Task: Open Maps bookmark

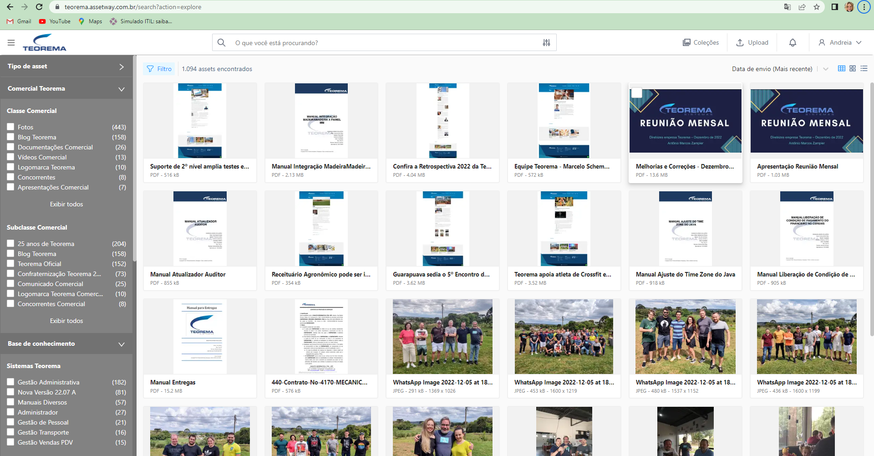Action: pyautogui.click(x=90, y=21)
